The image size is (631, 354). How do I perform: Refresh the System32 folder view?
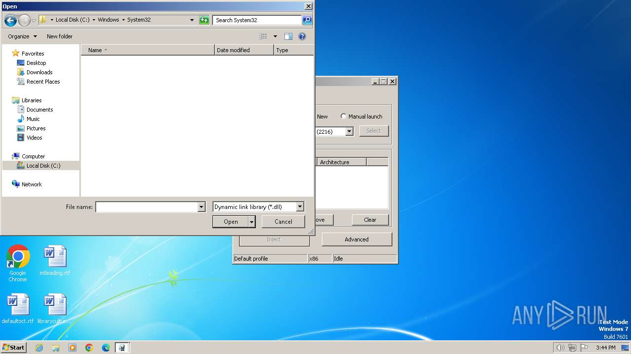(204, 20)
